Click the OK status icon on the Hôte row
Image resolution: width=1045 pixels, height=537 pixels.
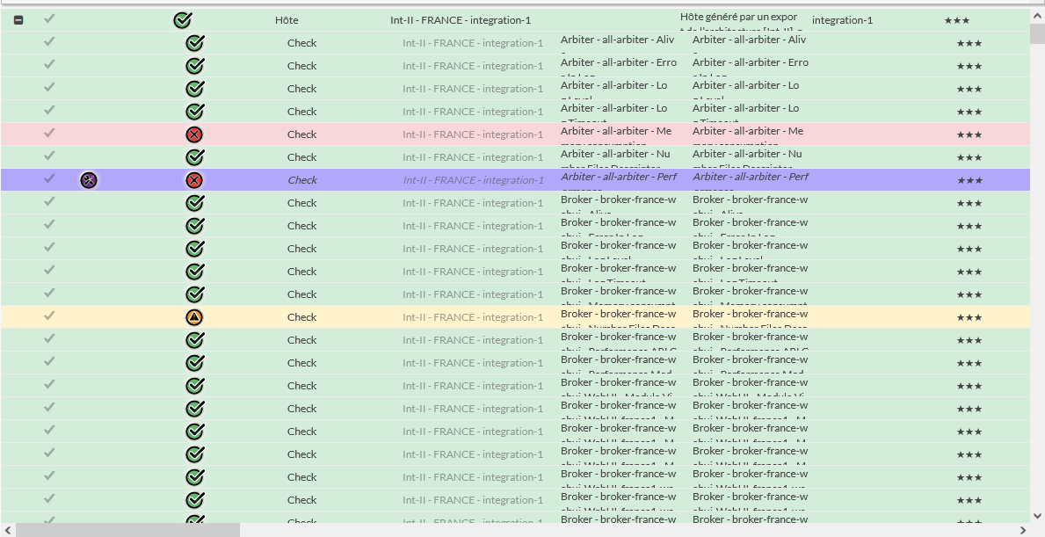[182, 20]
